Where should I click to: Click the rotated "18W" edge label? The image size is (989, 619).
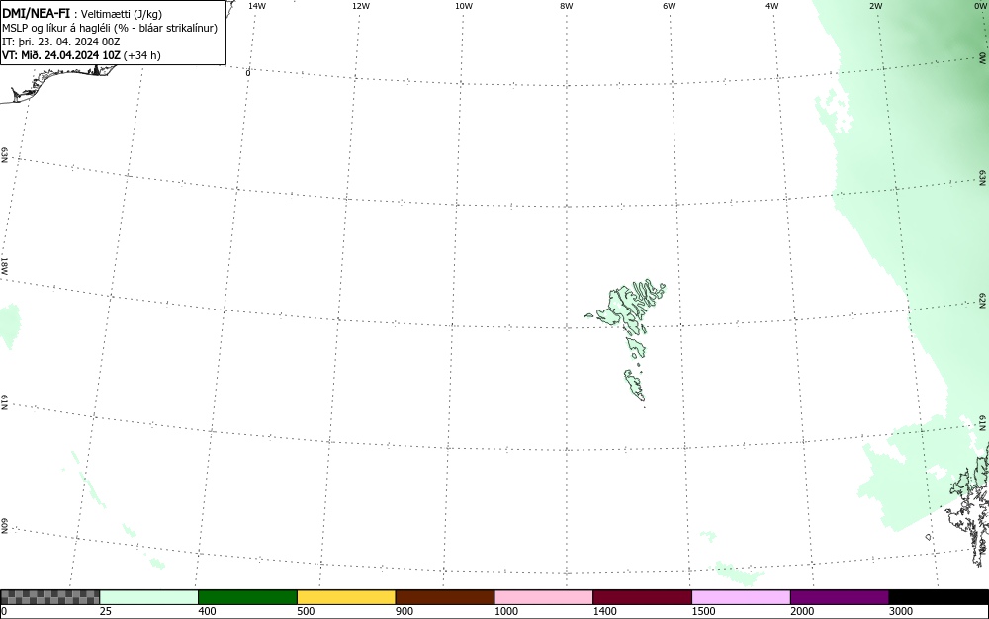(x=4, y=265)
